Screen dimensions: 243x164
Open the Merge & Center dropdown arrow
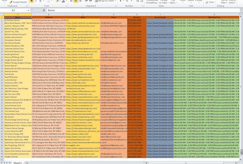(115, 1)
